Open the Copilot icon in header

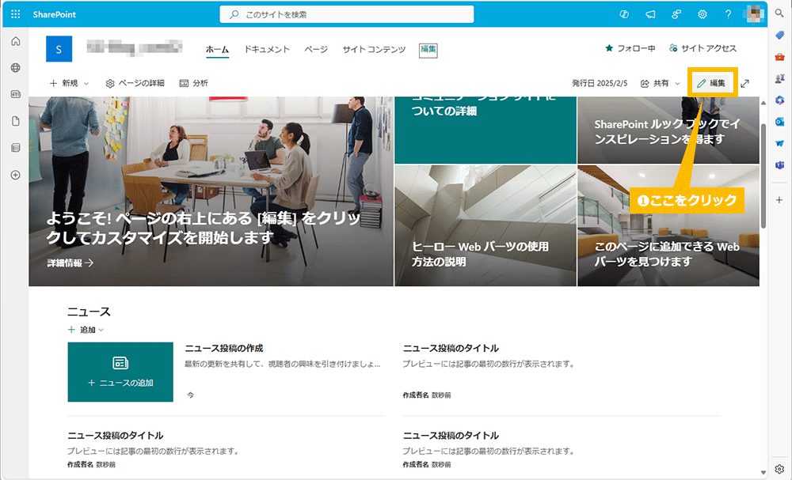click(x=624, y=14)
